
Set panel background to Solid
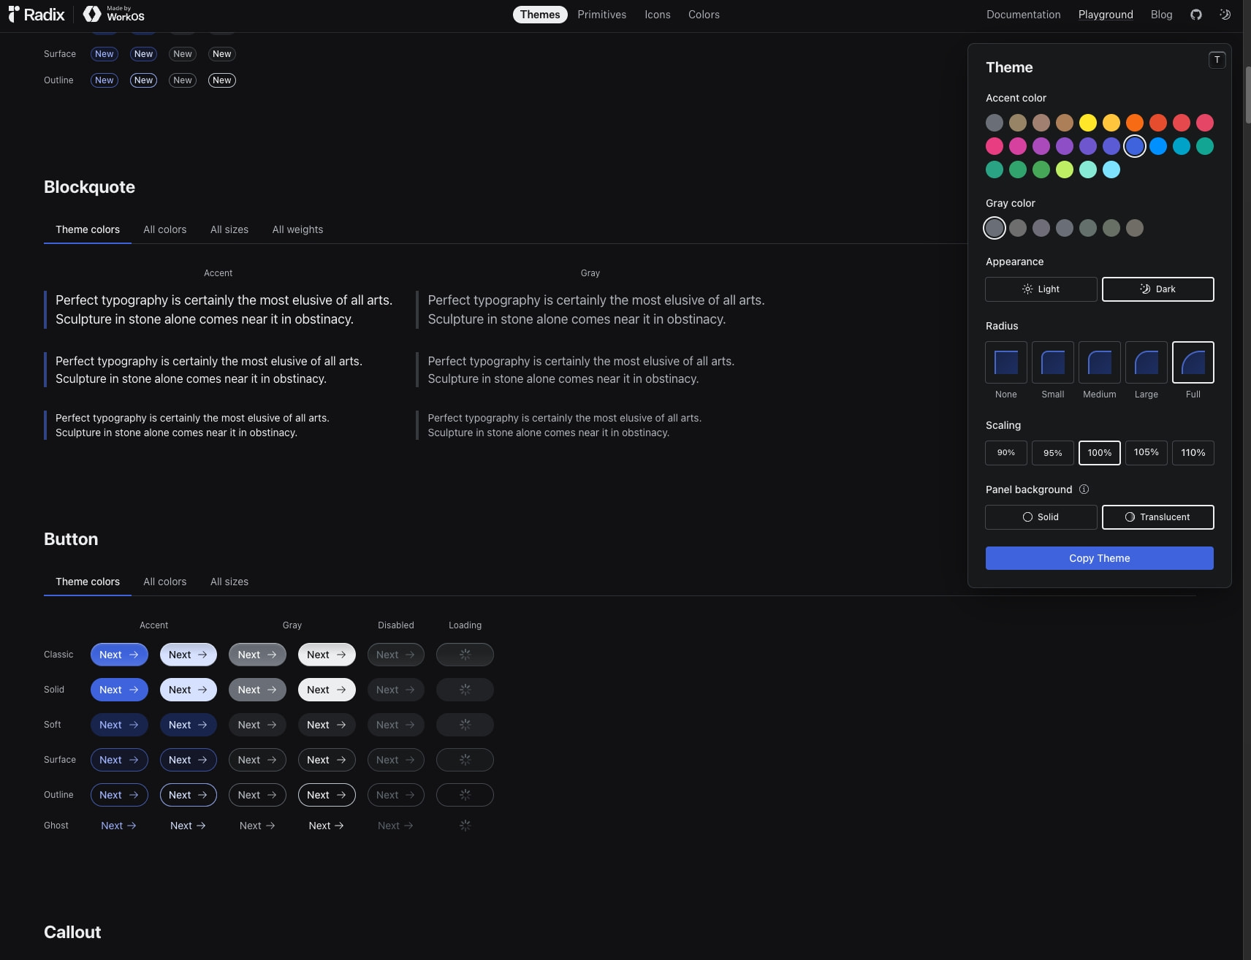pyautogui.click(x=1041, y=517)
